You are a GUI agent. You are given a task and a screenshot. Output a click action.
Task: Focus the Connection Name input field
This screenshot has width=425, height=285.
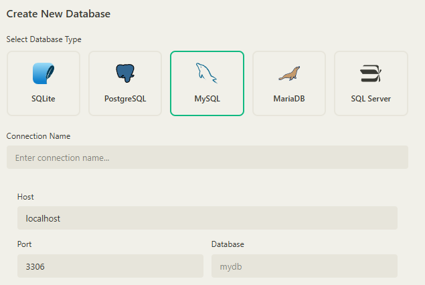[x=207, y=158]
